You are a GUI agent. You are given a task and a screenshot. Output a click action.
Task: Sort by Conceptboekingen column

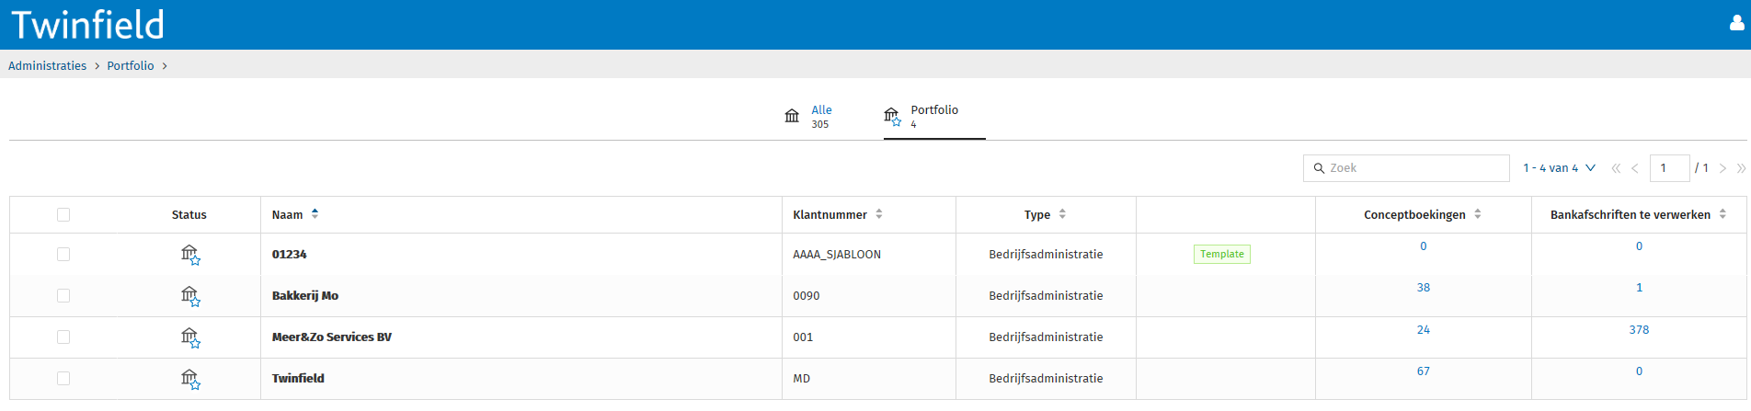coord(1423,214)
